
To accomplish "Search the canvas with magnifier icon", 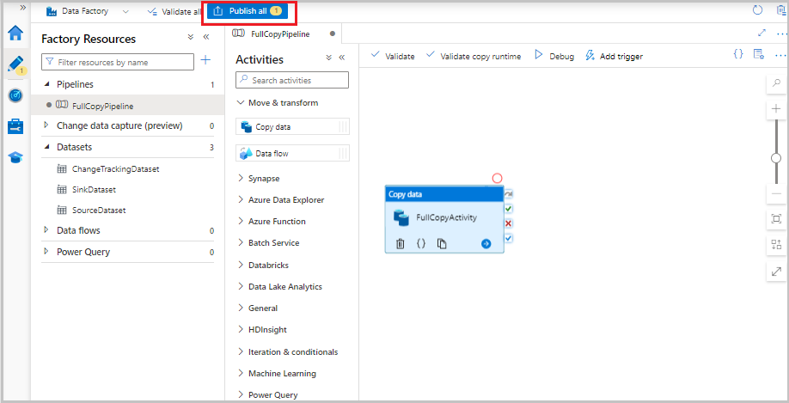I will 776,83.
